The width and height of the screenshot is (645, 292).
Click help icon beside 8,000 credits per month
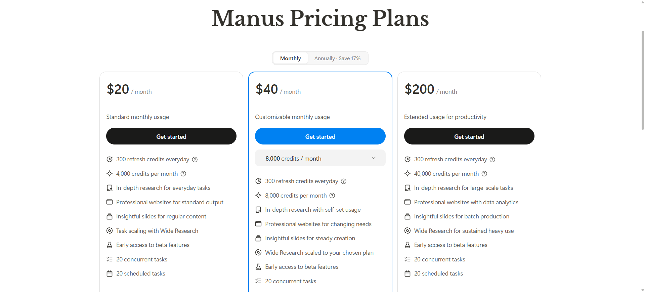pos(332,196)
